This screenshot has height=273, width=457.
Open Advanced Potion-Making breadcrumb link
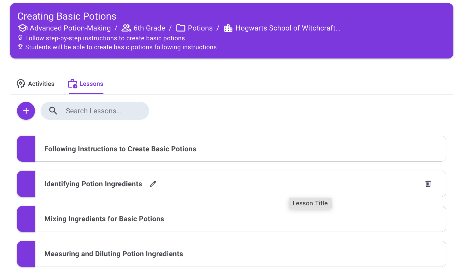click(x=70, y=28)
